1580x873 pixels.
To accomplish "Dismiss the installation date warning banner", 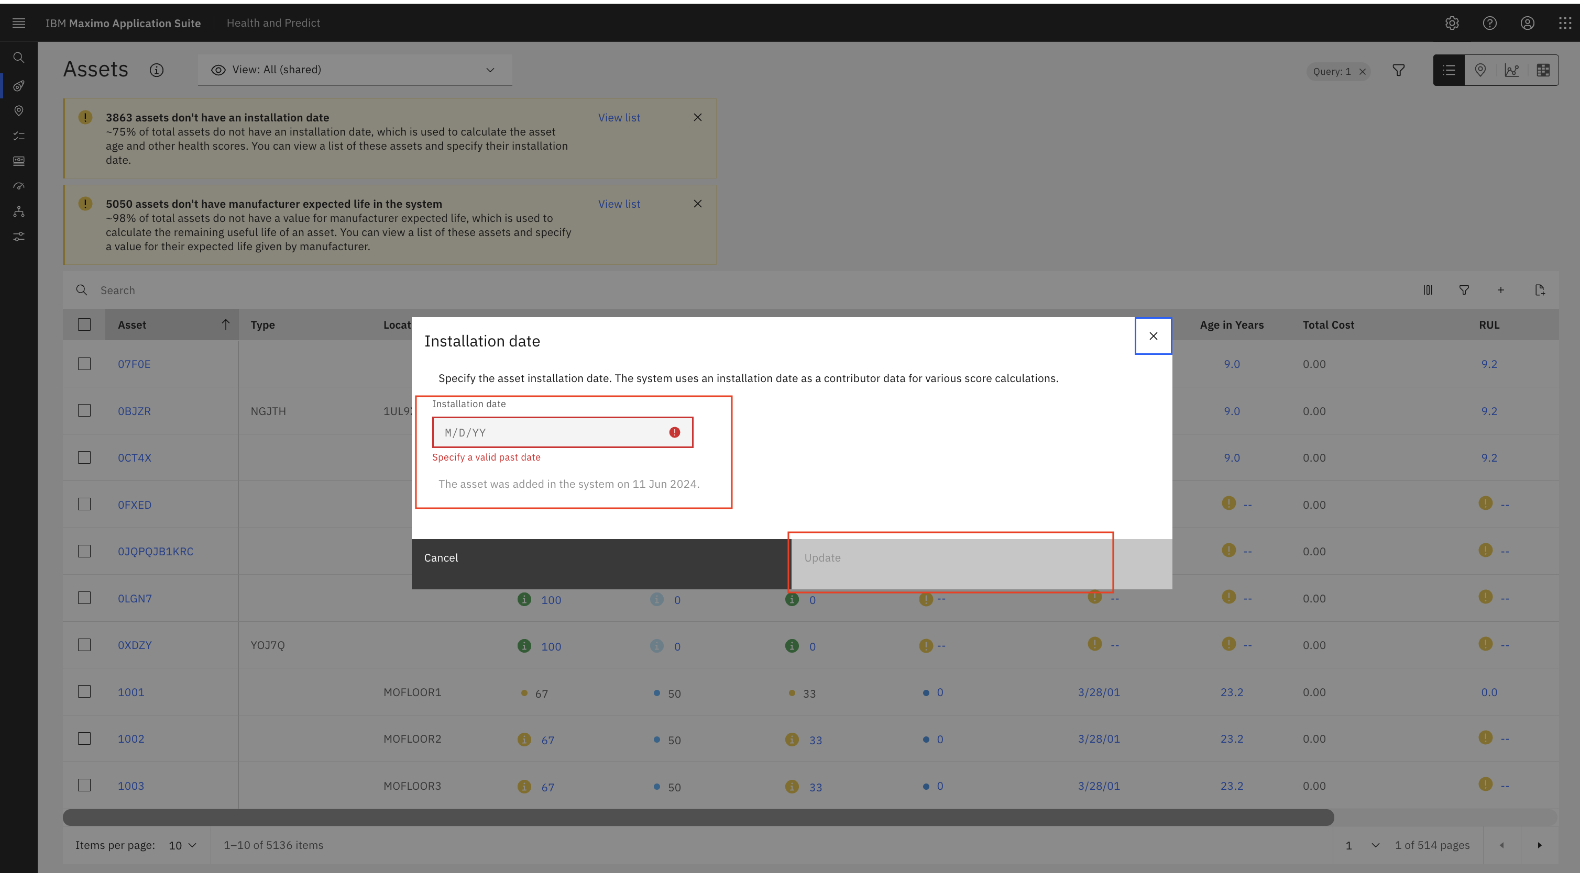I will click(697, 117).
